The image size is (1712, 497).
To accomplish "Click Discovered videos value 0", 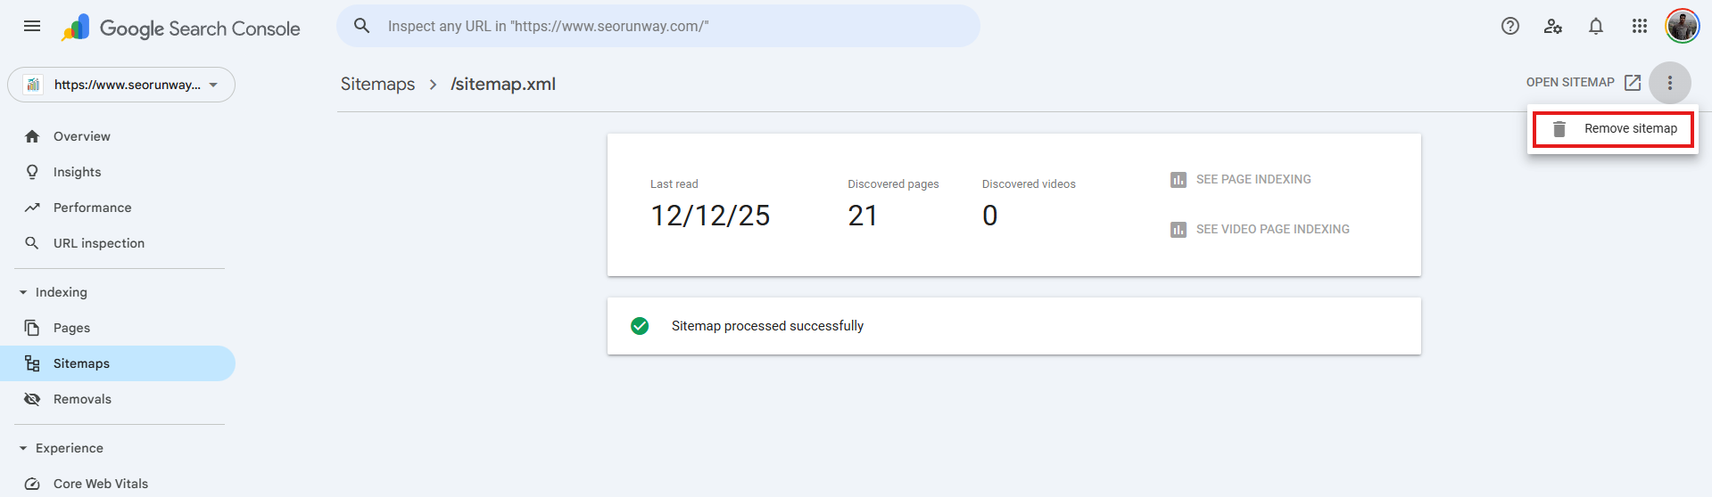I will point(990,216).
